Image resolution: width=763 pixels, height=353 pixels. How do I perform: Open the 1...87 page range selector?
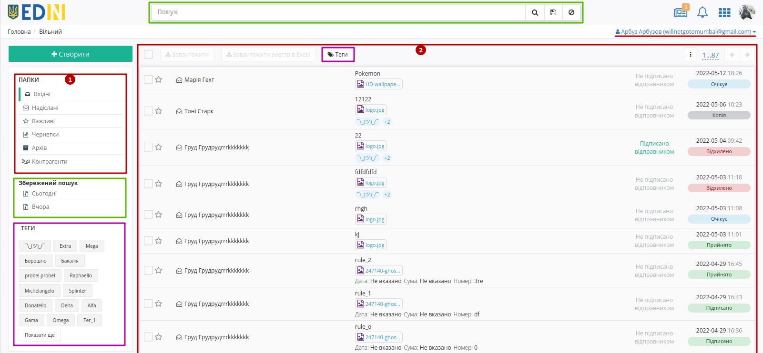[x=710, y=55]
